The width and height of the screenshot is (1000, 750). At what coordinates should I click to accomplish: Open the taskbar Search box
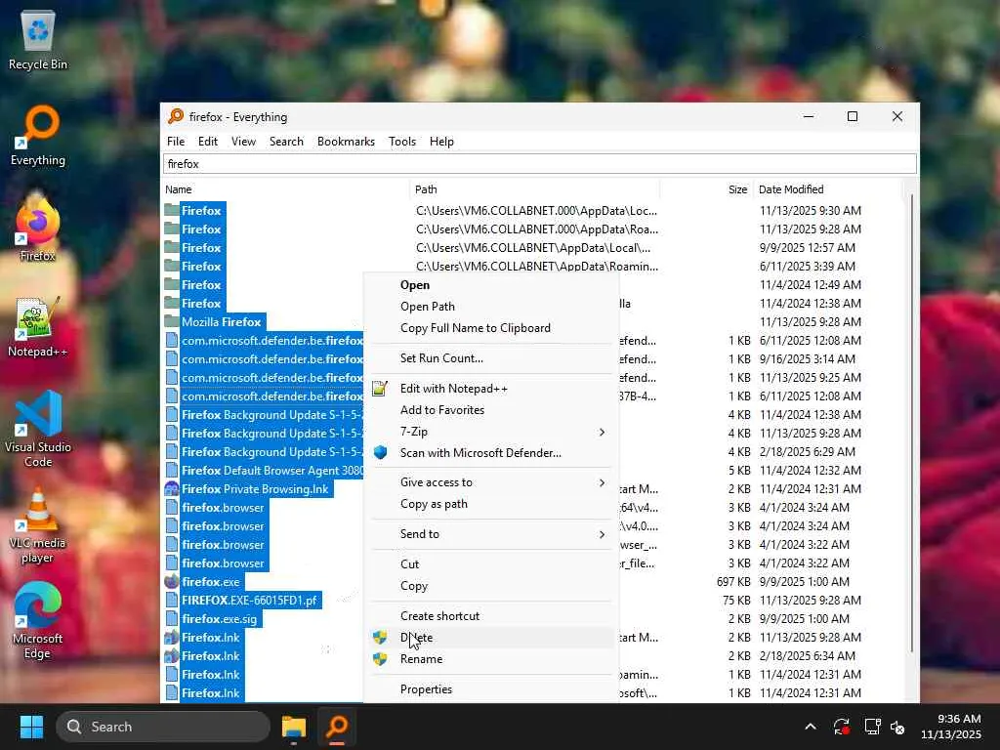(163, 727)
